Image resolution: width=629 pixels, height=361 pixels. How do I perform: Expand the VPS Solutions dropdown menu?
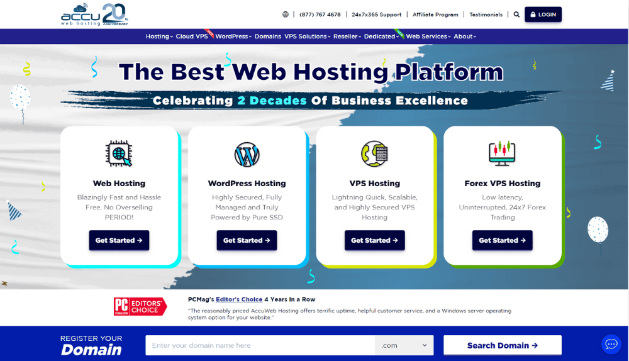tap(308, 36)
